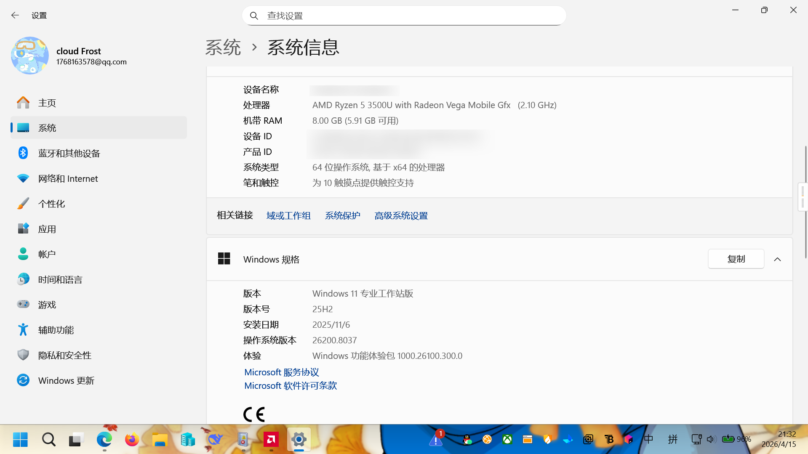The height and width of the screenshot is (454, 808).
Task: Open the Xbox tray icon
Action: coord(507,440)
